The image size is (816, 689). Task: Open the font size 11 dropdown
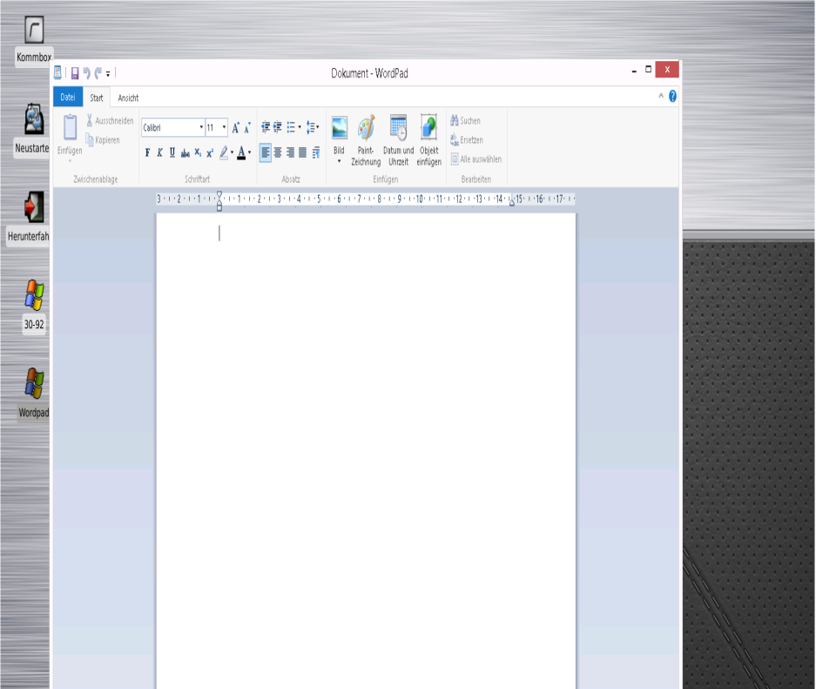(x=224, y=127)
